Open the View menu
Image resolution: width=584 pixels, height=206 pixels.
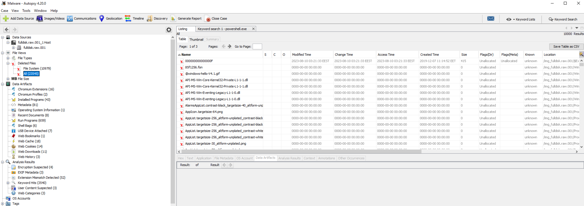(x=15, y=11)
